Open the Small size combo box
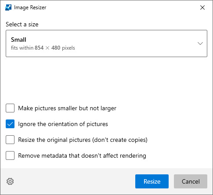213x195 pixels. (106, 43)
